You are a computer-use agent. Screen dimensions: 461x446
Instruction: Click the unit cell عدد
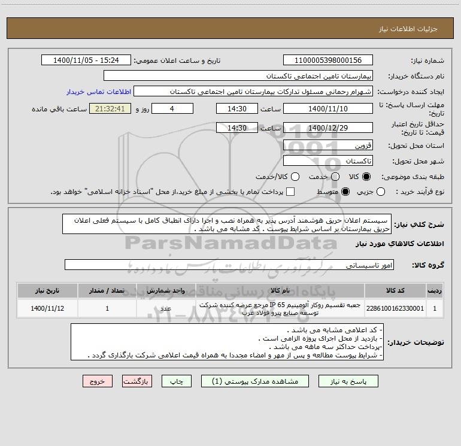click(x=166, y=308)
